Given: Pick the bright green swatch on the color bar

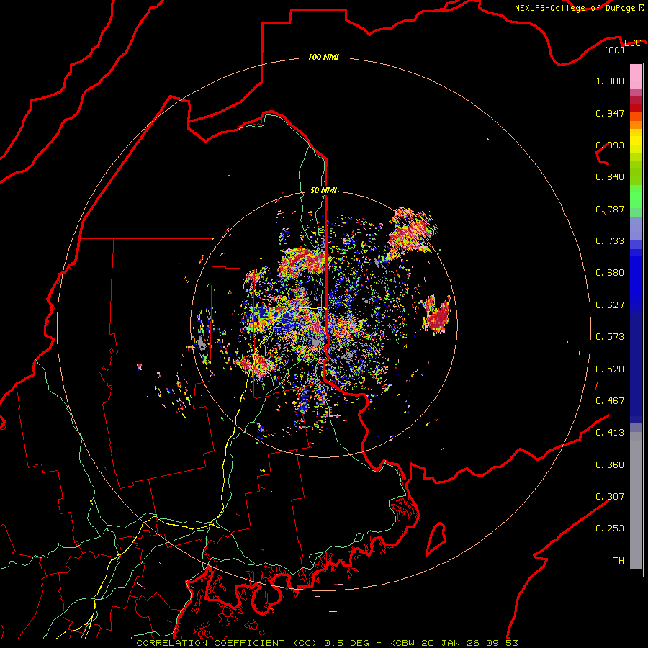Looking at the screenshot, I should pos(636,197).
